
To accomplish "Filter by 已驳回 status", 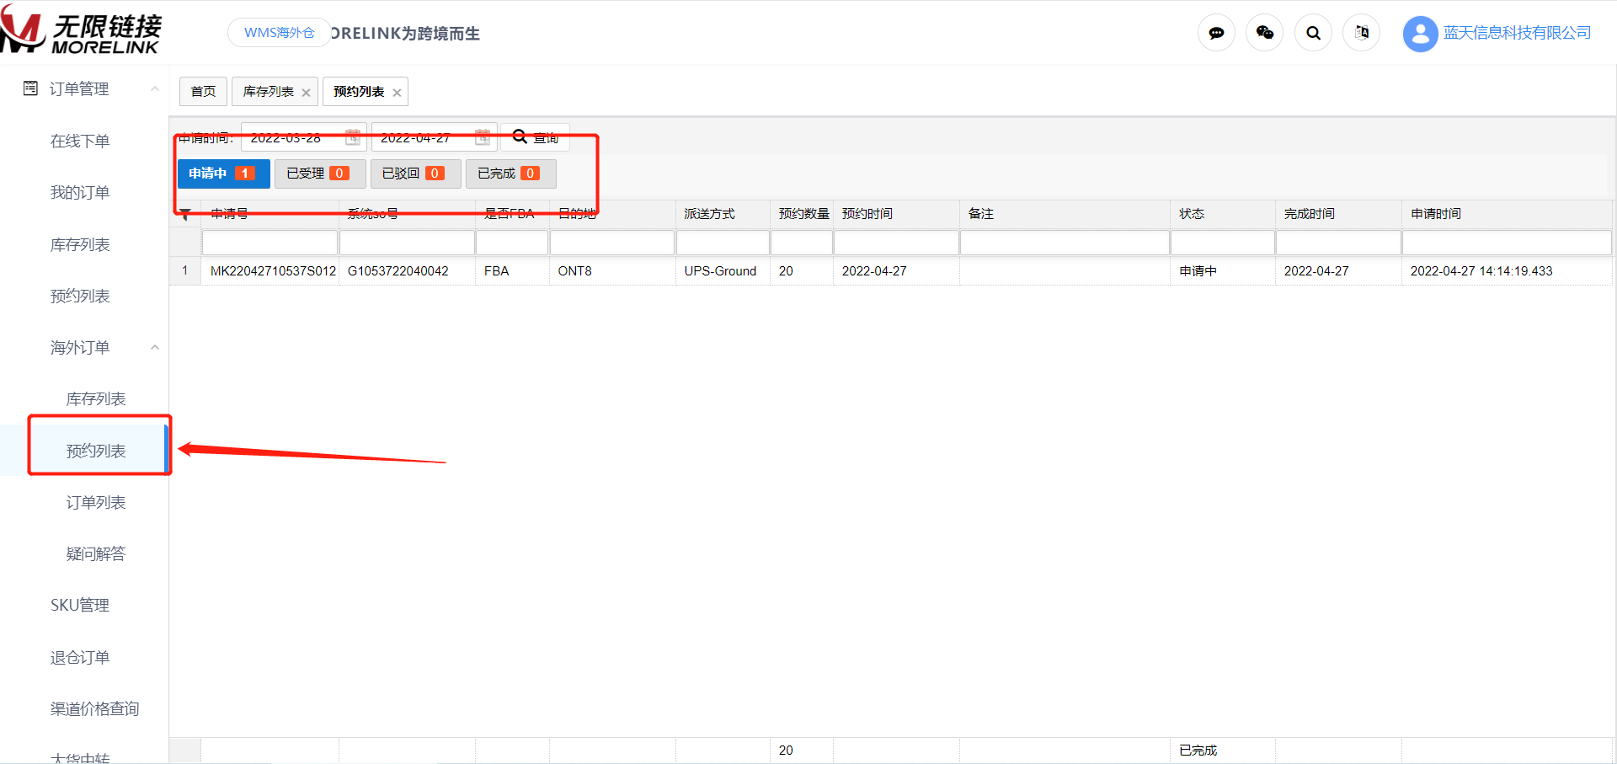I will pos(415,174).
